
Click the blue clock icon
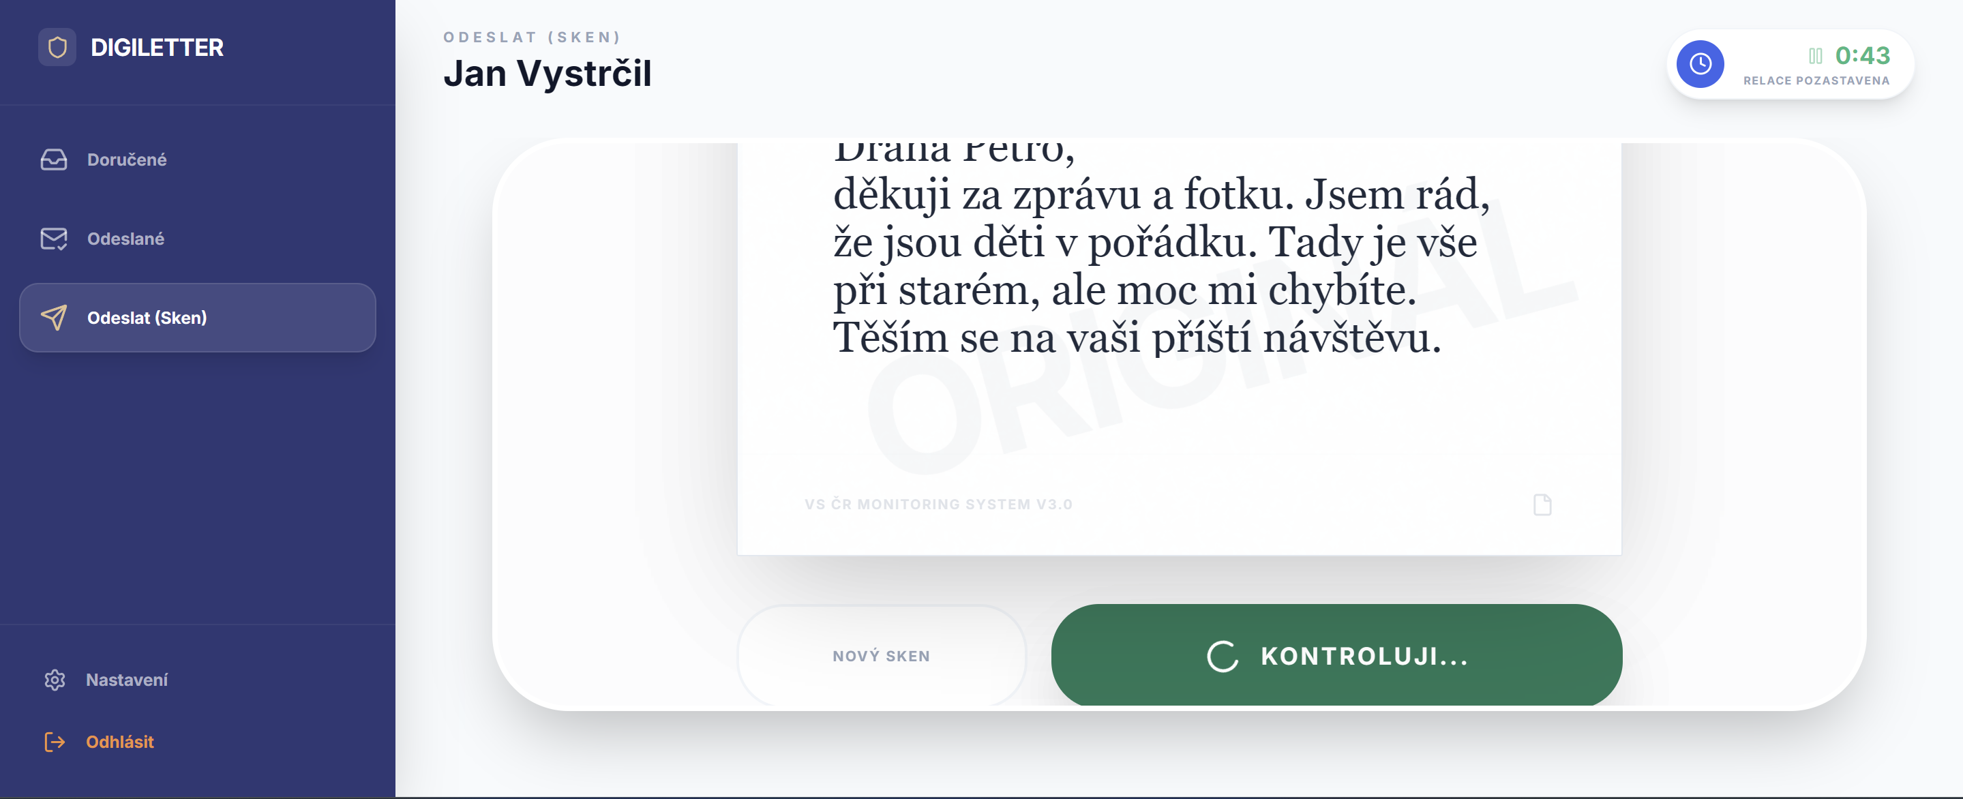(x=1699, y=64)
